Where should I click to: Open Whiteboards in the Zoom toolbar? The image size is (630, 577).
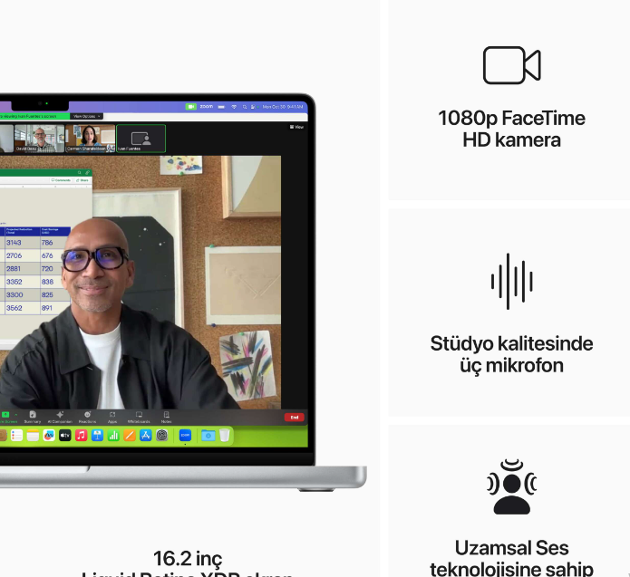click(139, 416)
